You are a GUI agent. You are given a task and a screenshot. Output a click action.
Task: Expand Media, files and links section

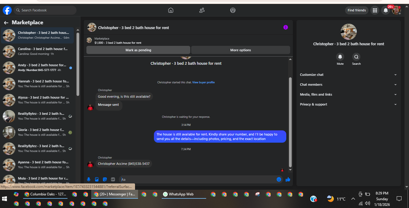(x=348, y=94)
